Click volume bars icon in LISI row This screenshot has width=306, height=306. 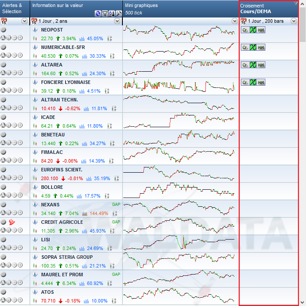point(82,248)
